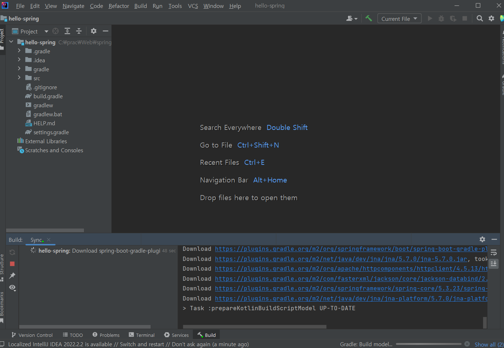Open the TODO tool window tab
The image size is (504, 348).
73,335
